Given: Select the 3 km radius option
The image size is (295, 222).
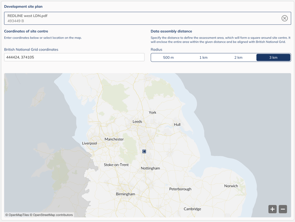Looking at the screenshot, I should click(273, 57).
